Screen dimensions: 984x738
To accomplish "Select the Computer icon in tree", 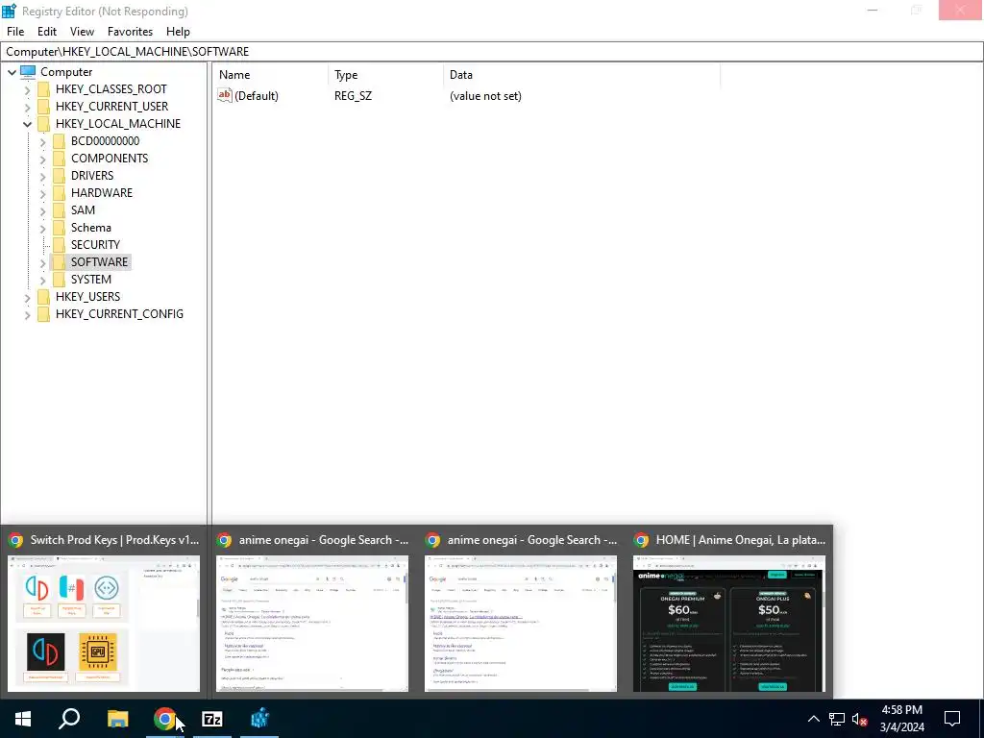I will (x=28, y=71).
